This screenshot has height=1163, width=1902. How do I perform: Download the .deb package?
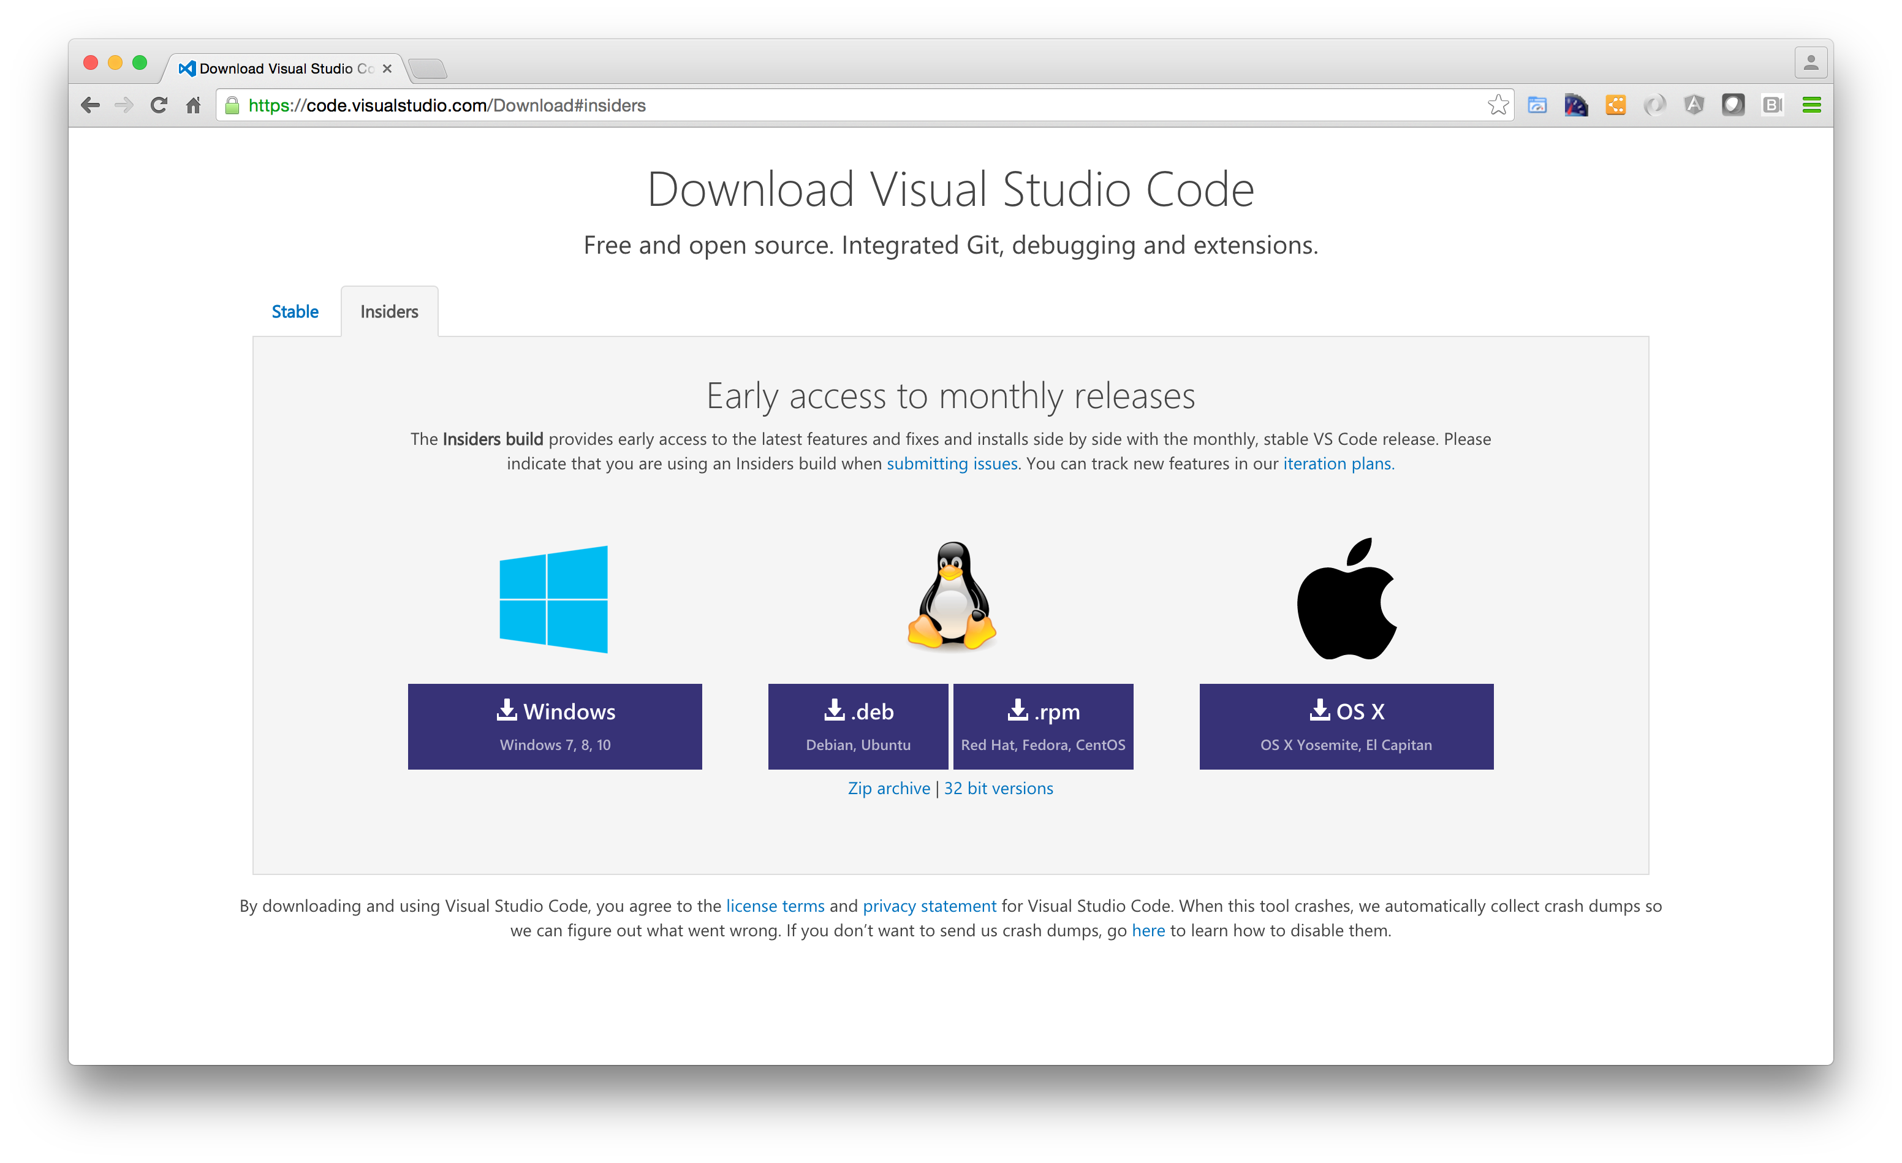click(858, 726)
